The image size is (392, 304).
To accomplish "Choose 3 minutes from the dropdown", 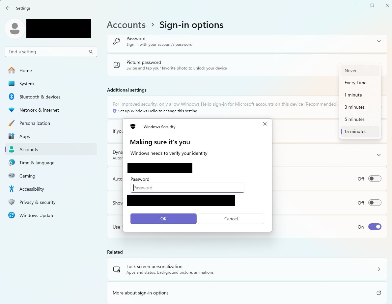I will [360, 107].
